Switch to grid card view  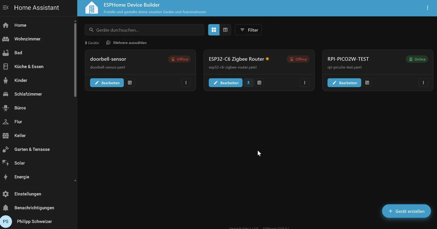(214, 30)
